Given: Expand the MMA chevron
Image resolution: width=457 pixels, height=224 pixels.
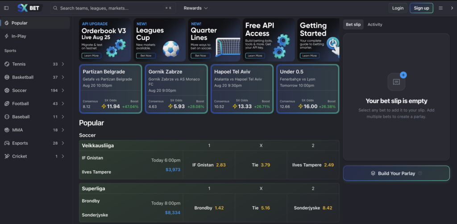Looking at the screenshot, I should click(63, 130).
